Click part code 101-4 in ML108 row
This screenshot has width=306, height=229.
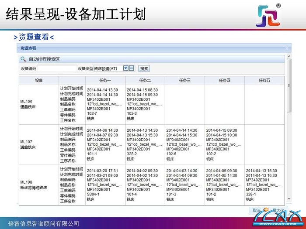[132, 195]
